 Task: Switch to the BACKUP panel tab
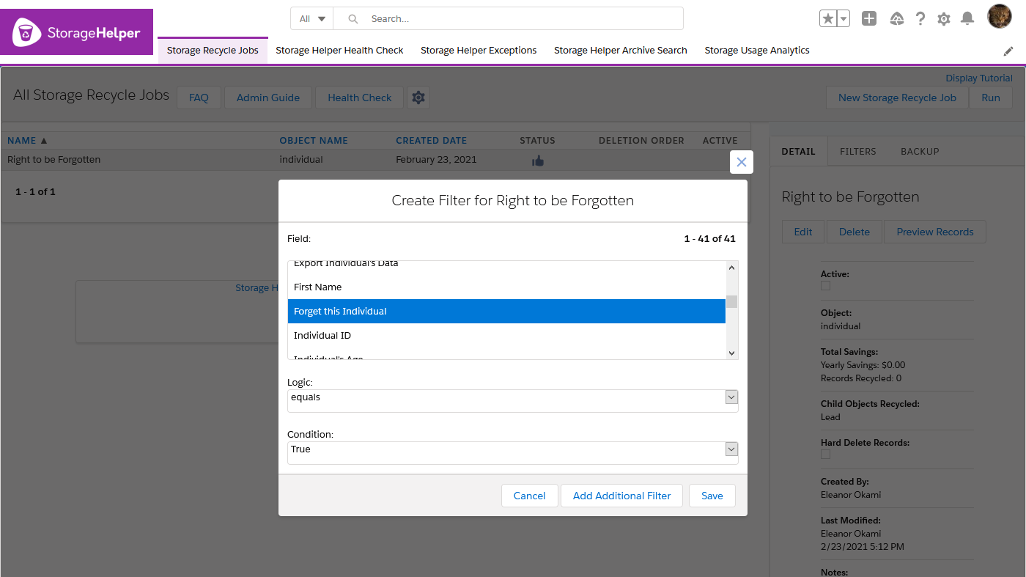click(x=920, y=152)
